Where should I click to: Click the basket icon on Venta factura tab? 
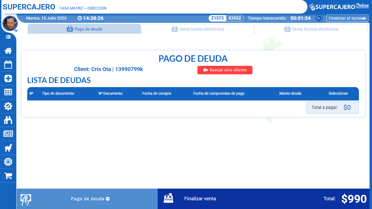[287, 29]
